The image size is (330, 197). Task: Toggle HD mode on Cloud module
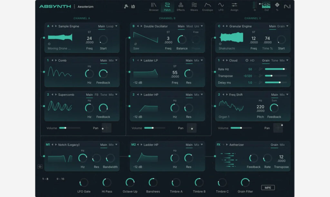click(250, 60)
